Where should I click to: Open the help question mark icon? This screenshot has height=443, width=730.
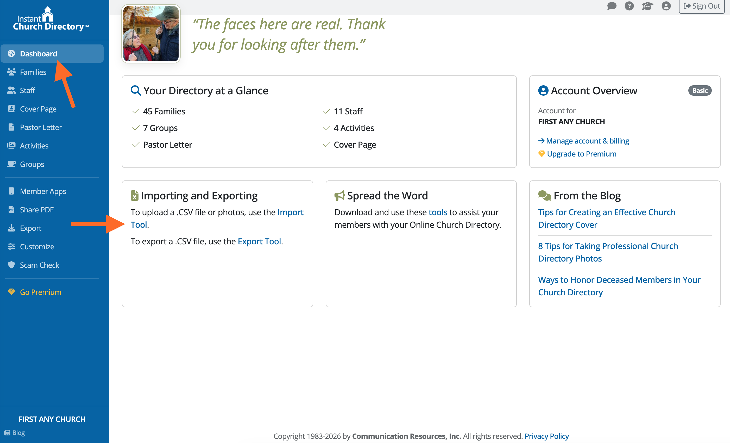629,6
